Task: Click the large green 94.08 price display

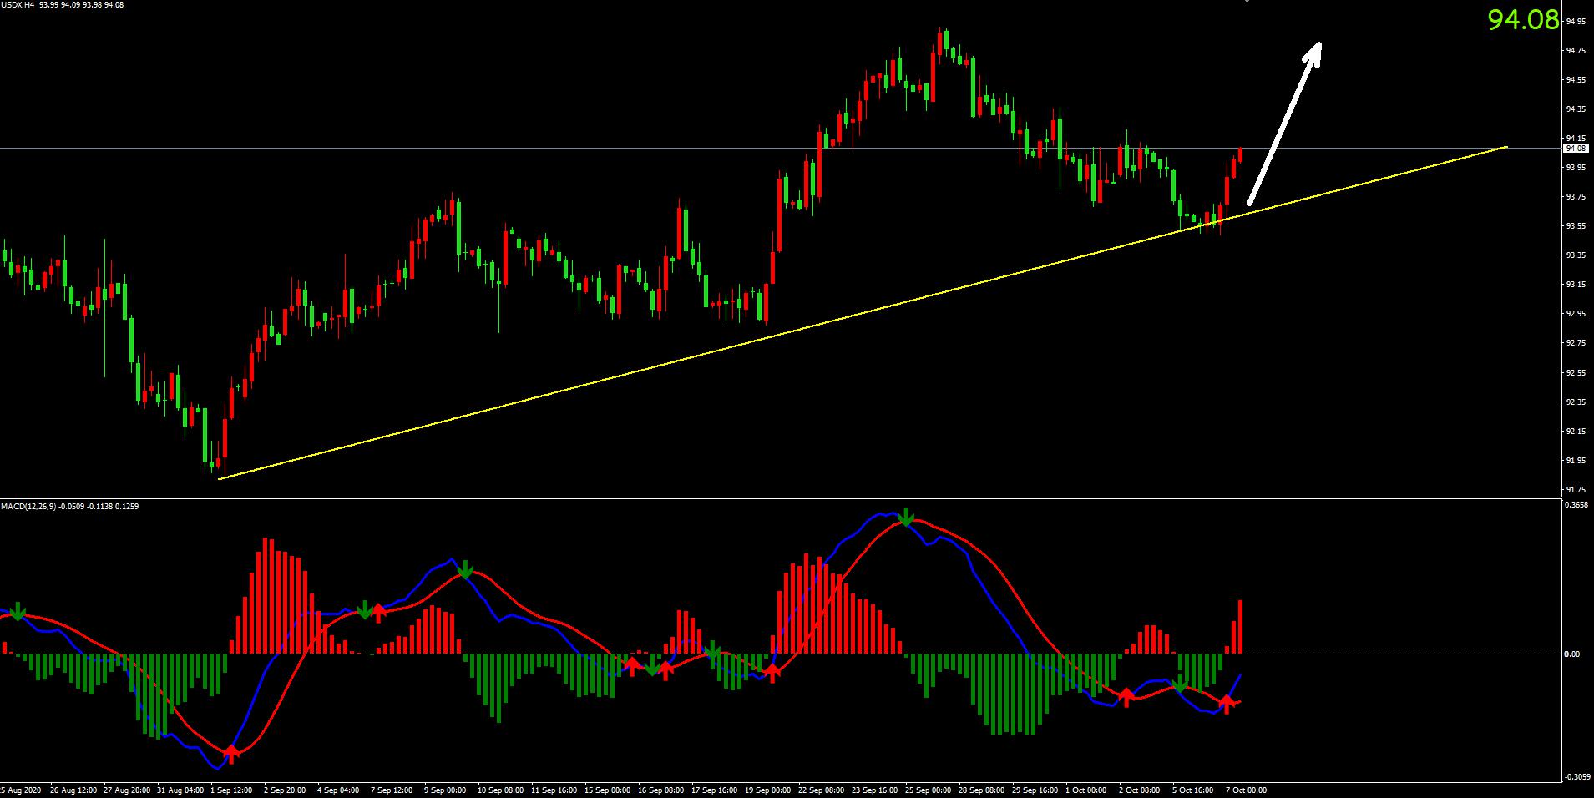Action: click(x=1522, y=20)
